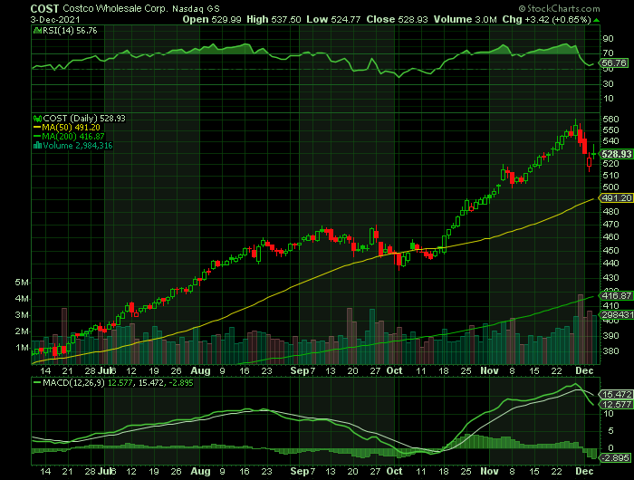Click Aug on the price chart date axis
This screenshot has width=634, height=480.
(x=200, y=370)
